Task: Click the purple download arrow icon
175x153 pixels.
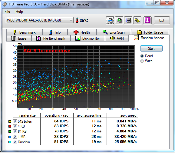Action: coord(147,20)
